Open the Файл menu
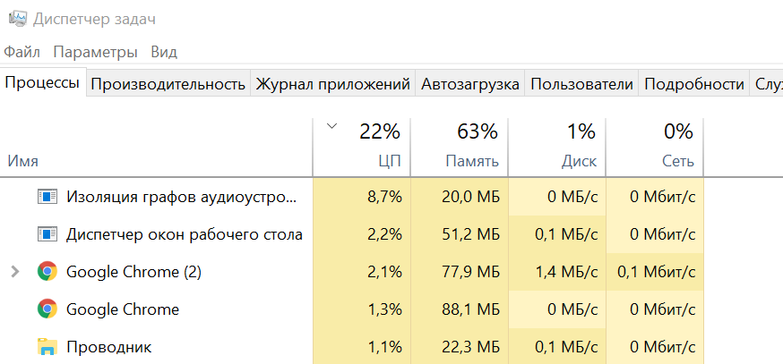This screenshot has width=783, height=364. click(x=22, y=51)
